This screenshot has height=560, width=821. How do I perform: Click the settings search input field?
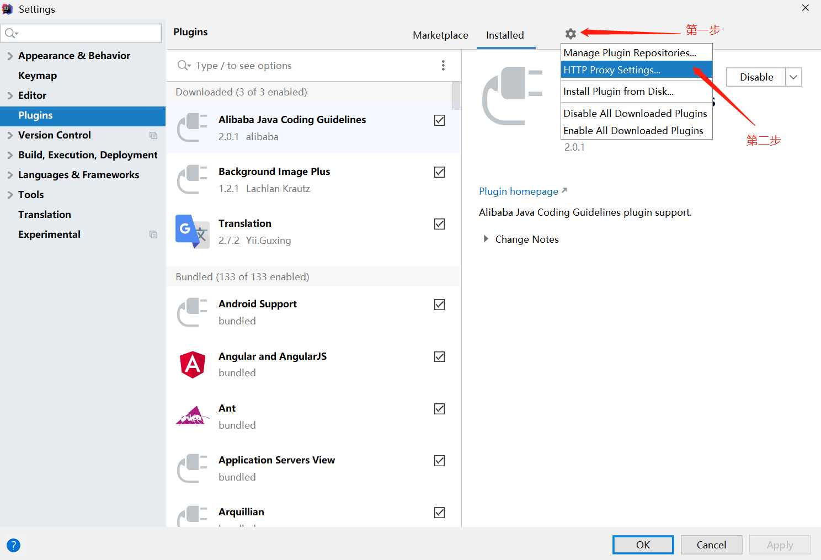82,33
